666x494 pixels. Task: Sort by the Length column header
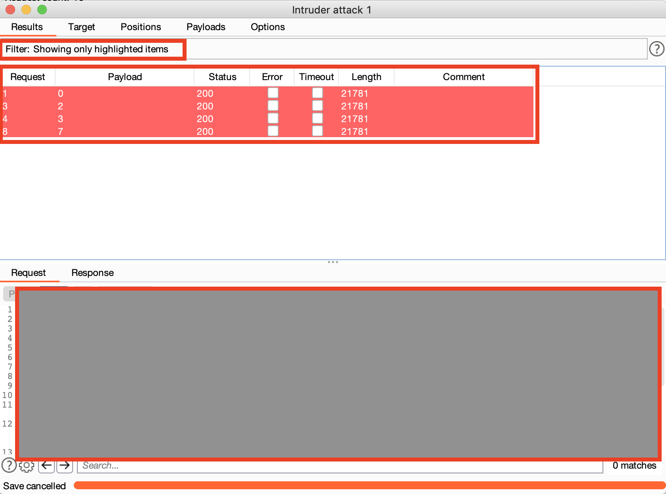coord(366,77)
